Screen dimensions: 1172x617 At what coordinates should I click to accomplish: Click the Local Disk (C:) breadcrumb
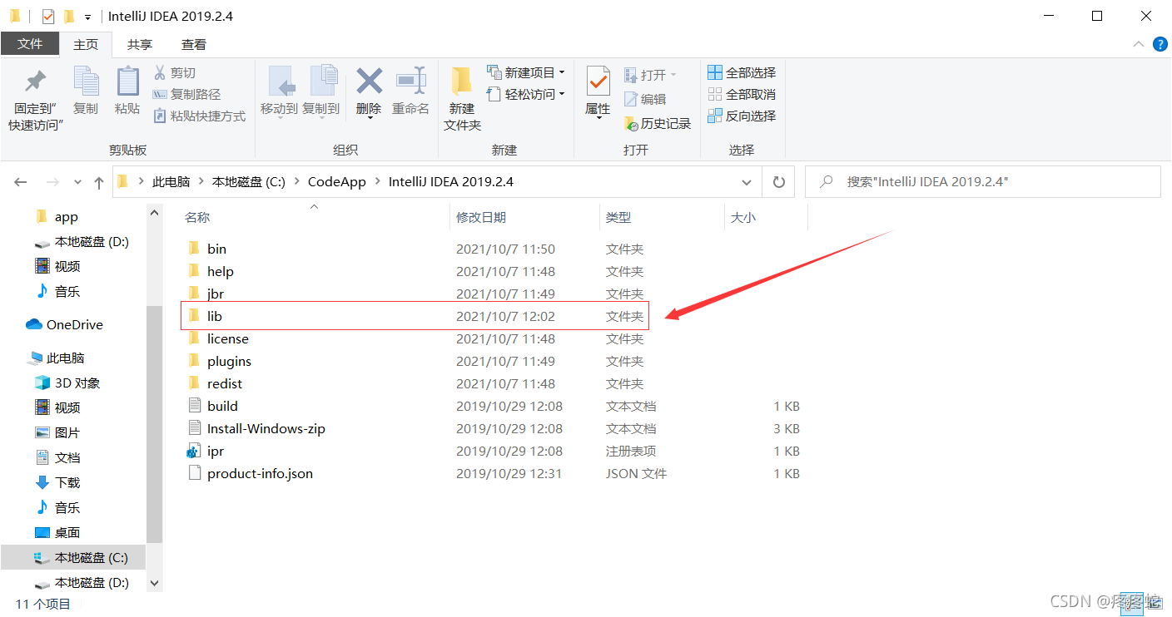click(x=249, y=181)
